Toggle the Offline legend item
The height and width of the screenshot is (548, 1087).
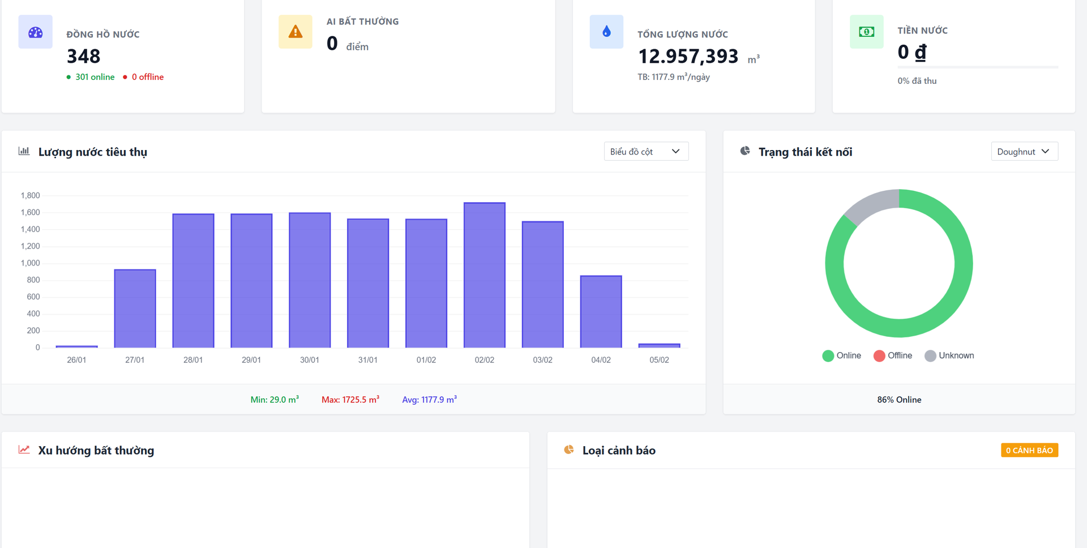pos(893,356)
